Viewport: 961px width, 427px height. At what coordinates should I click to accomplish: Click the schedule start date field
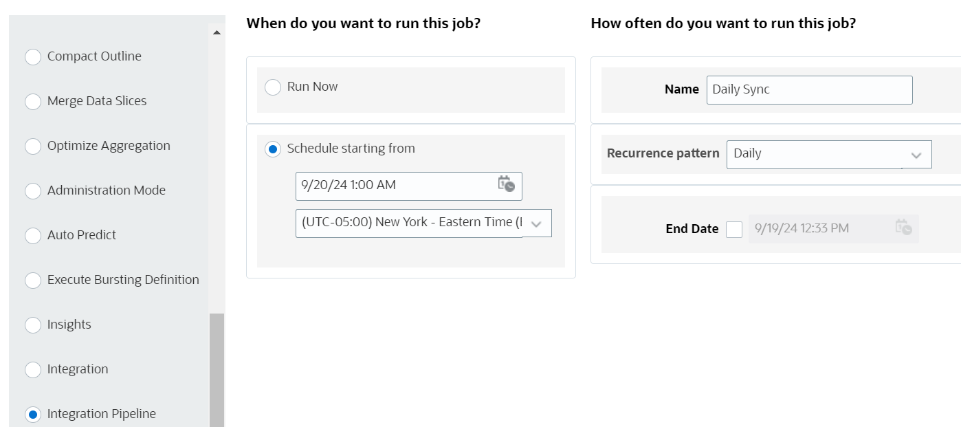(x=395, y=185)
